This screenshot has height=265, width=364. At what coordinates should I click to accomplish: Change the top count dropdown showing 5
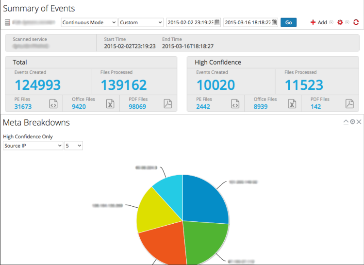pyautogui.click(x=73, y=146)
